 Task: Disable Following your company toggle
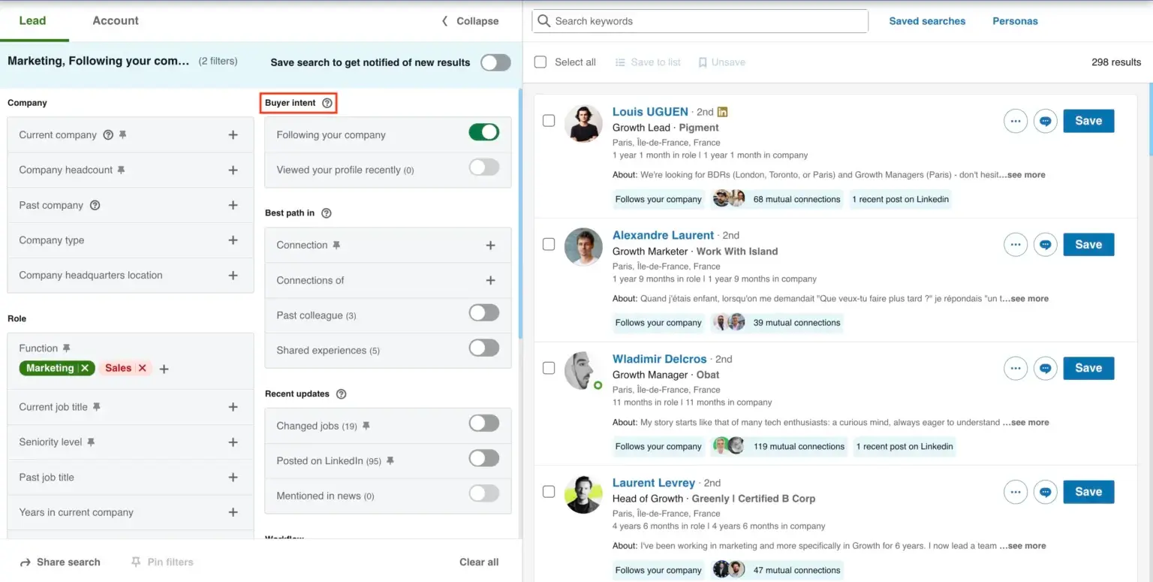(484, 133)
